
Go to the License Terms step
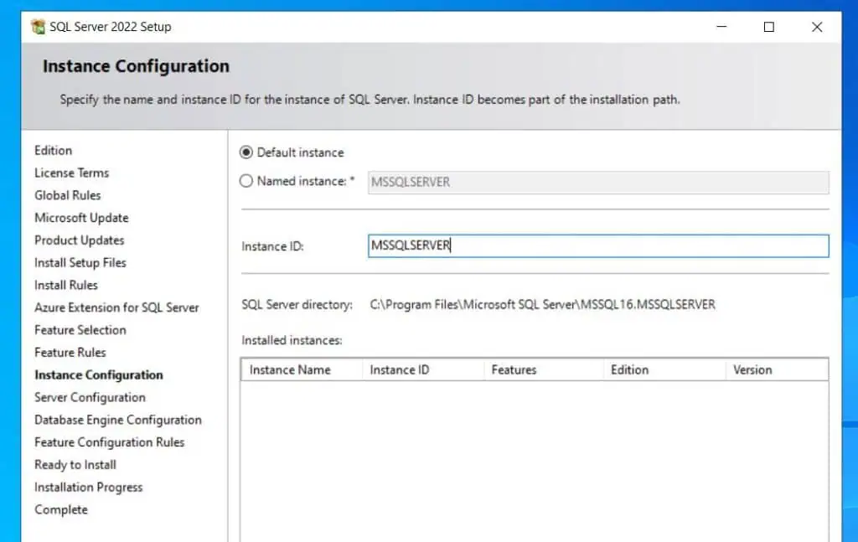pyautogui.click(x=72, y=173)
